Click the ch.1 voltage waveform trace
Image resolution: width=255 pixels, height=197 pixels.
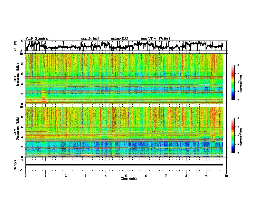(124, 46)
